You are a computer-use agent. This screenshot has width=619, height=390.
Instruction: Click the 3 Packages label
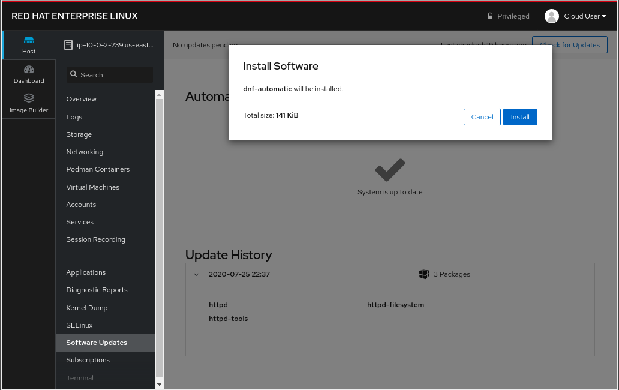click(x=452, y=274)
